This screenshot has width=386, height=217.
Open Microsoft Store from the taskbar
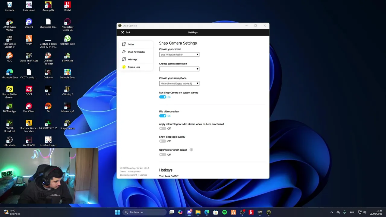[x=216, y=212]
